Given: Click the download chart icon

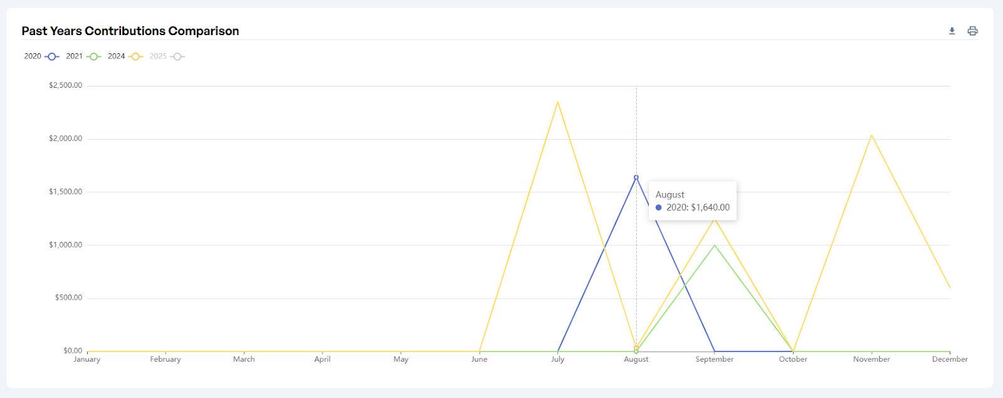Looking at the screenshot, I should click(x=952, y=31).
